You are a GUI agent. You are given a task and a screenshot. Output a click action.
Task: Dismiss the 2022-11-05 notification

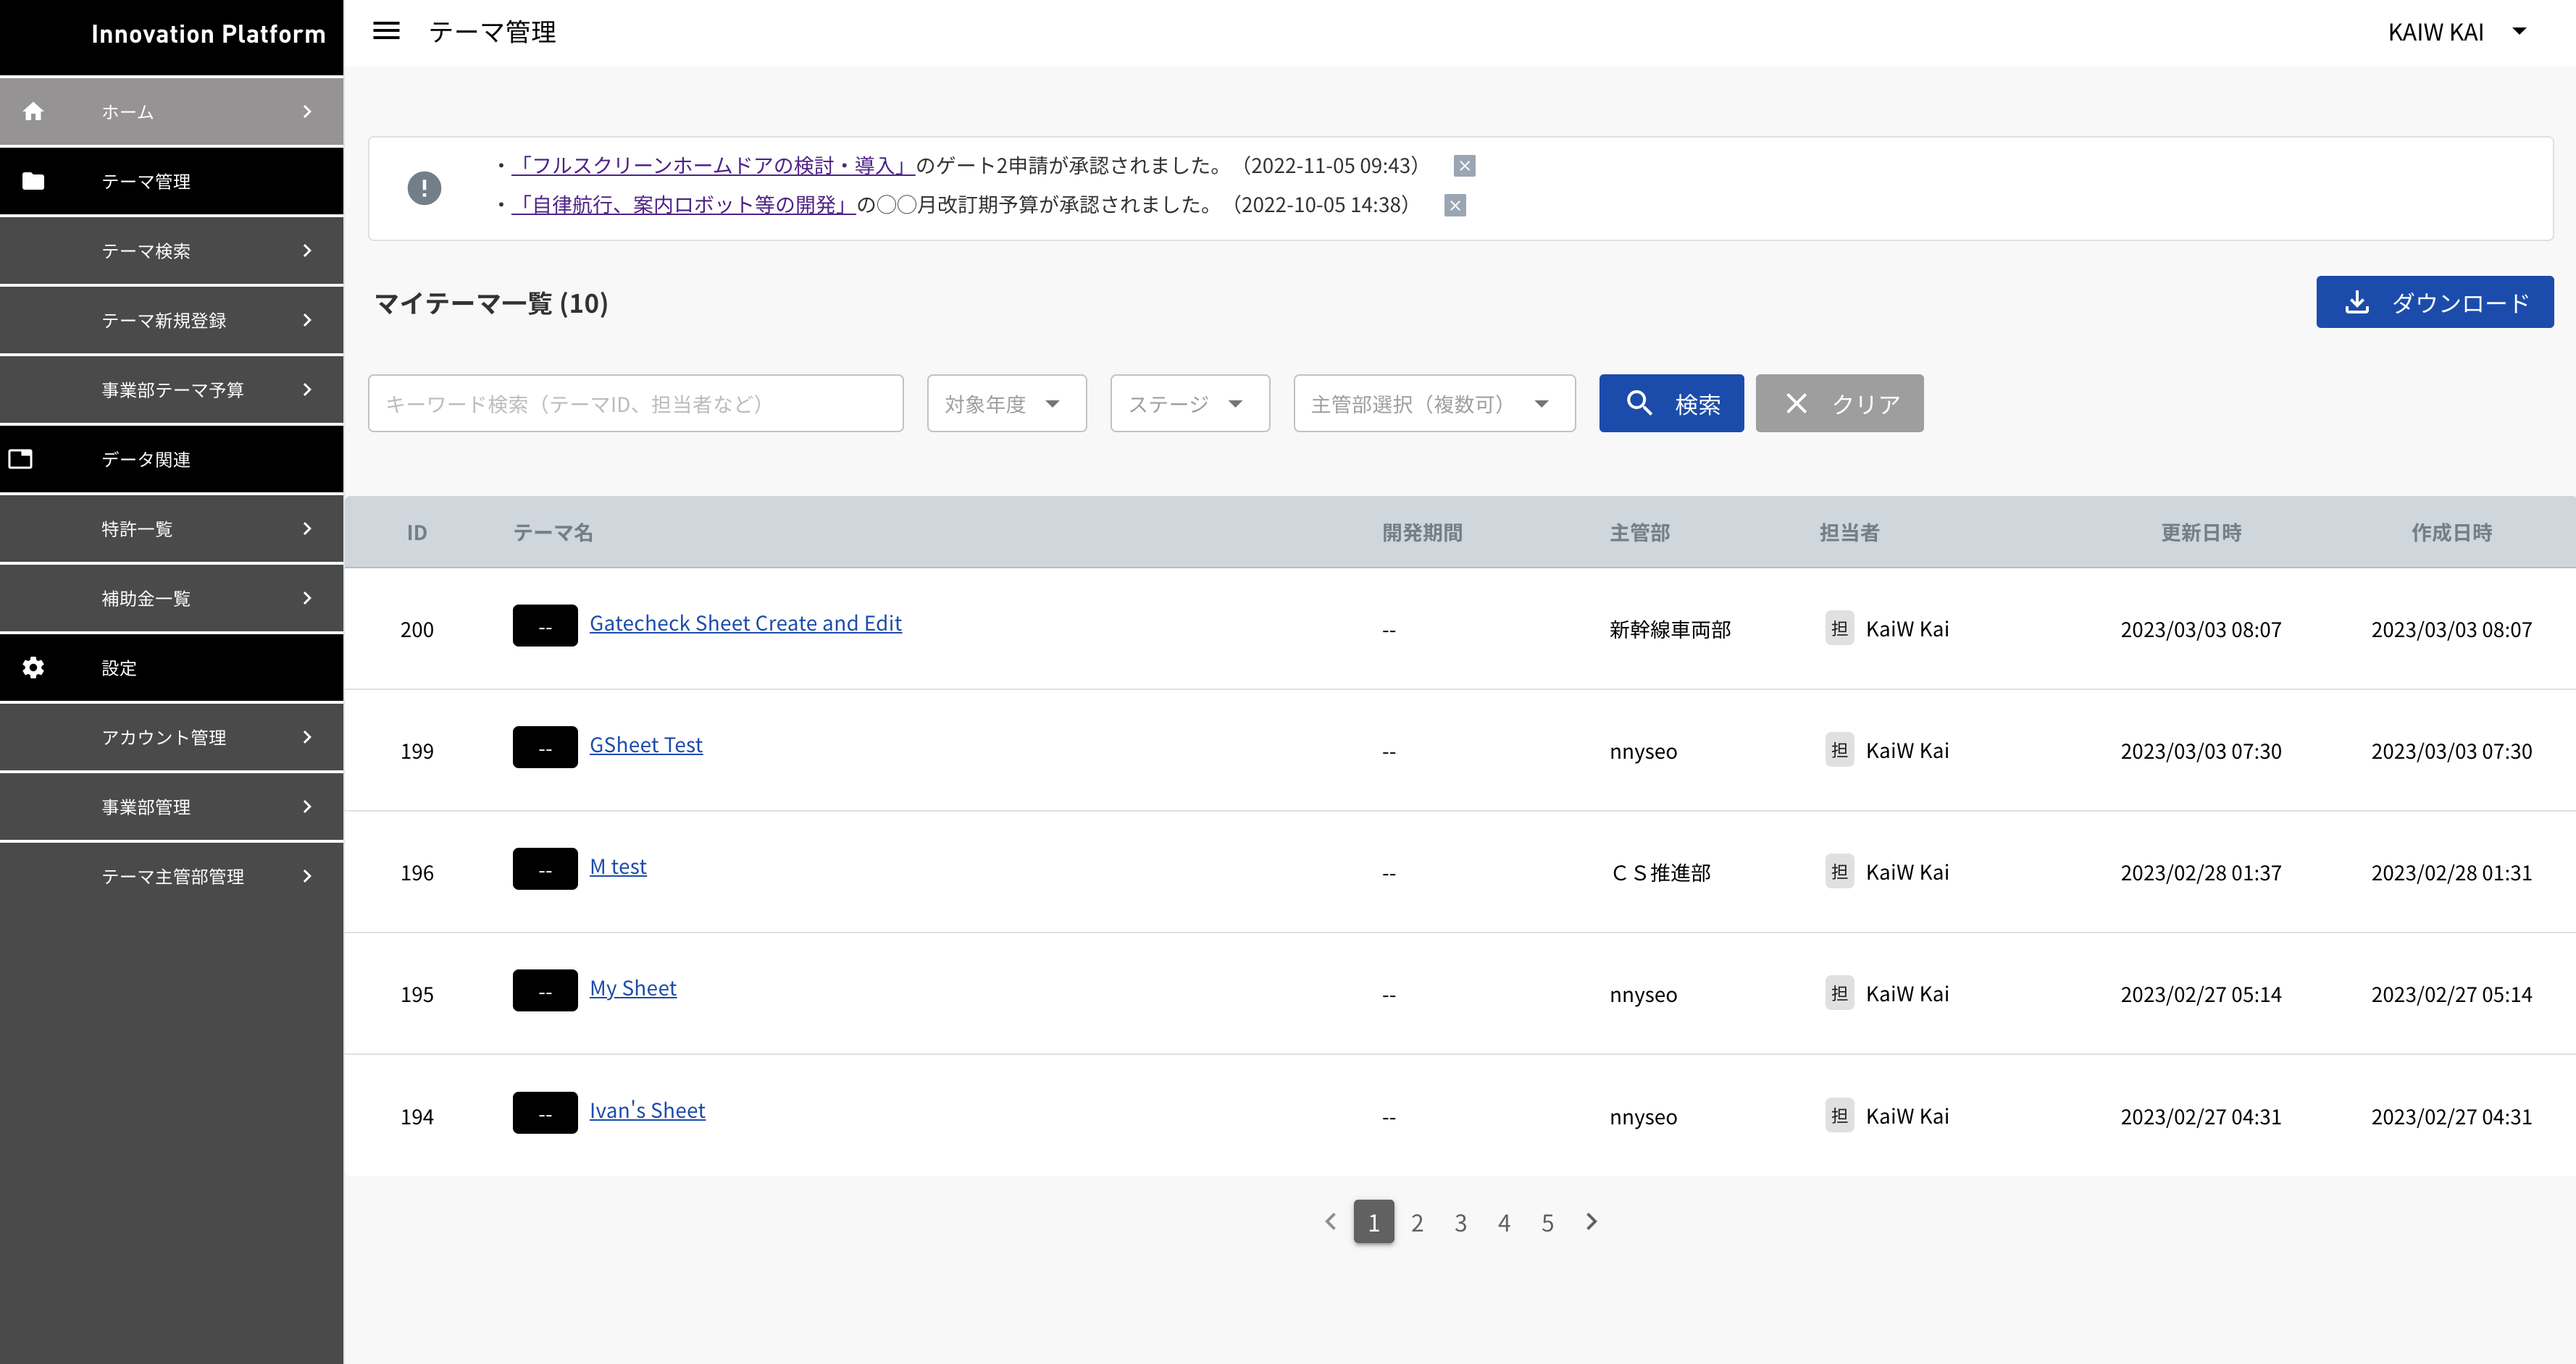1464,166
